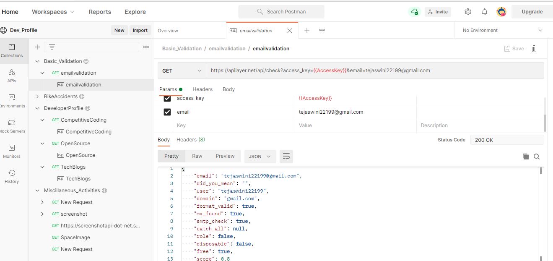
Task: Switch response view to Preview
Action: 225,156
